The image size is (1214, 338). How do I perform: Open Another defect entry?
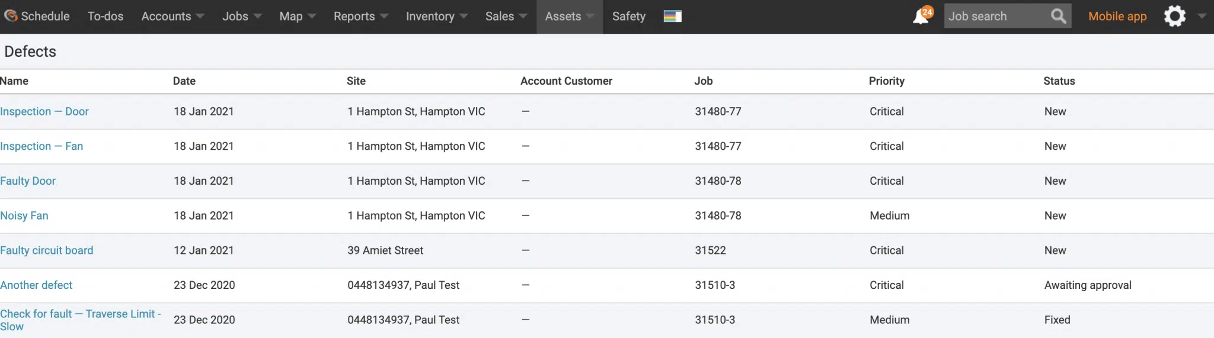point(36,285)
